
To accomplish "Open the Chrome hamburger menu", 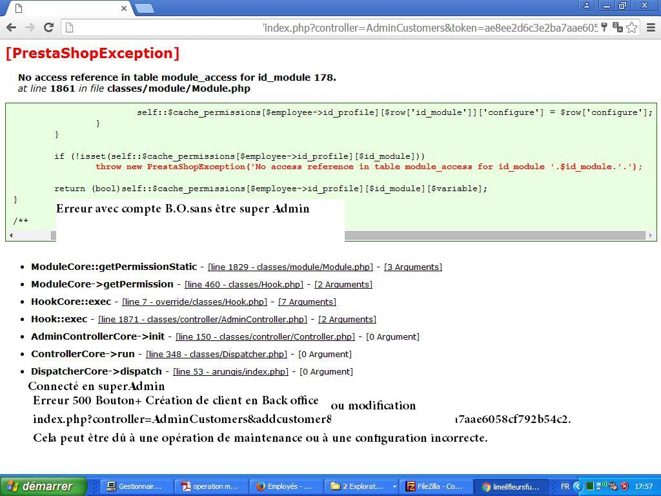I will click(651, 28).
